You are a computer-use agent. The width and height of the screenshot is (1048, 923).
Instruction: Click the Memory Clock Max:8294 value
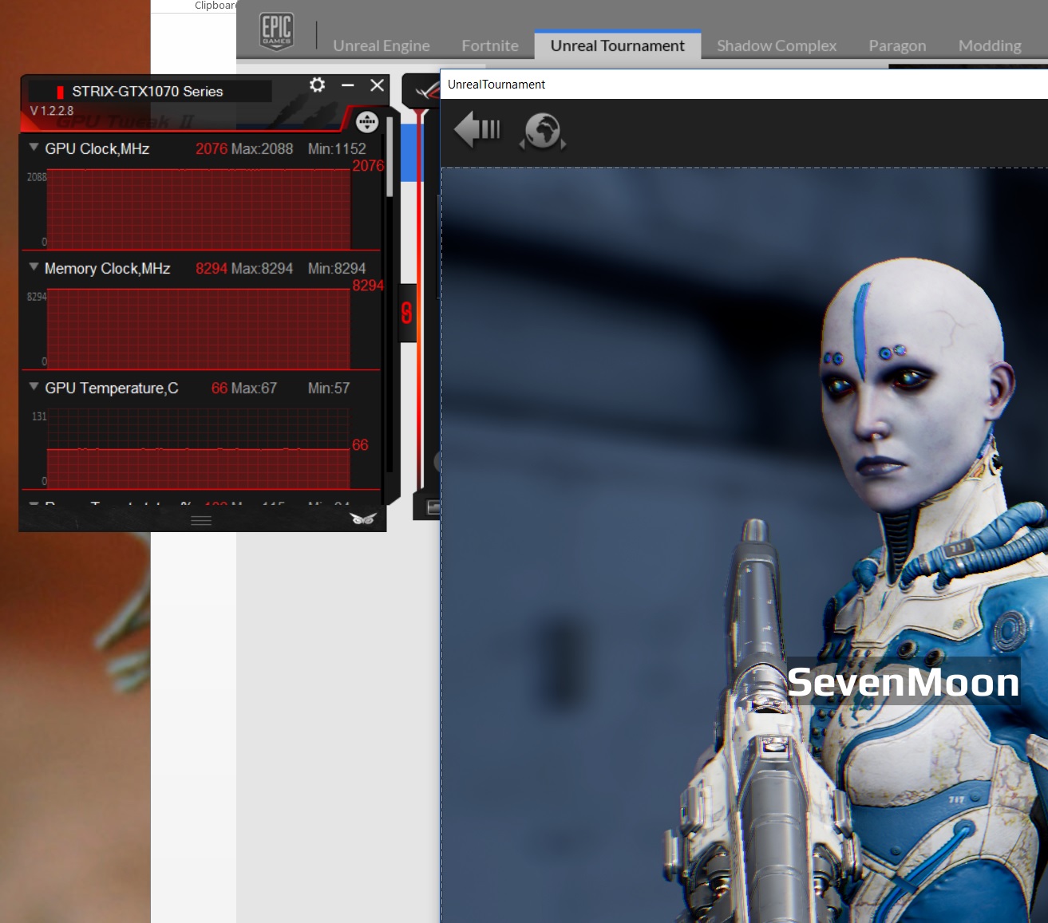(x=262, y=268)
